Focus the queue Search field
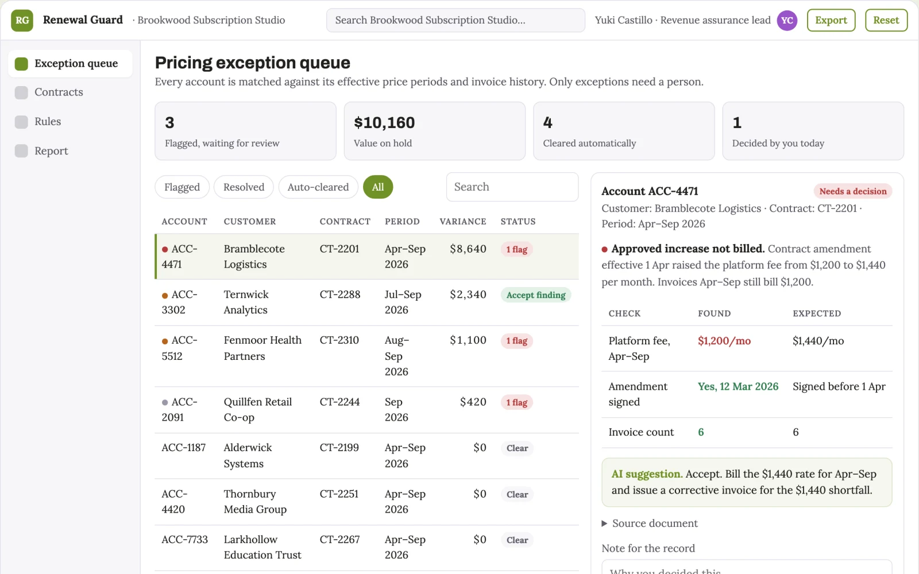This screenshot has width=919, height=574. point(512,187)
